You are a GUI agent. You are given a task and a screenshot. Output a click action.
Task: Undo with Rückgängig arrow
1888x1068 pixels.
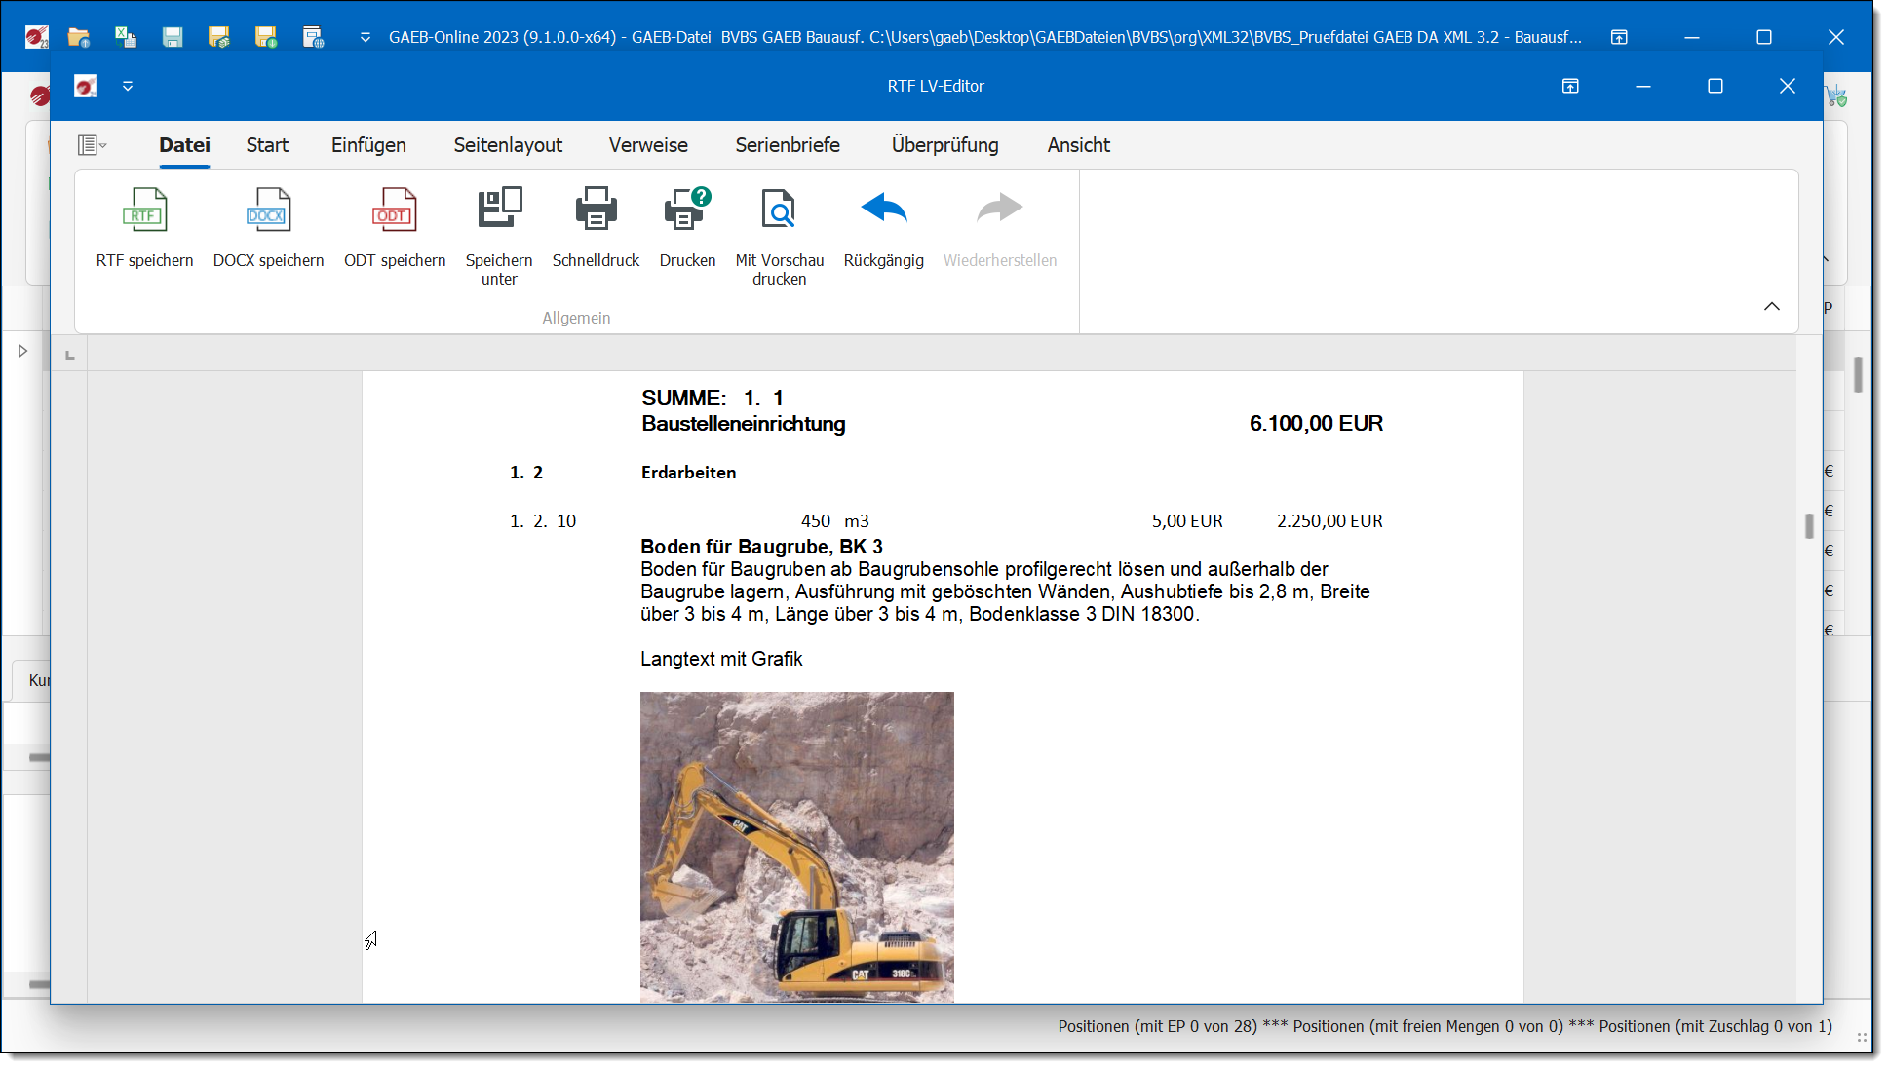click(883, 210)
